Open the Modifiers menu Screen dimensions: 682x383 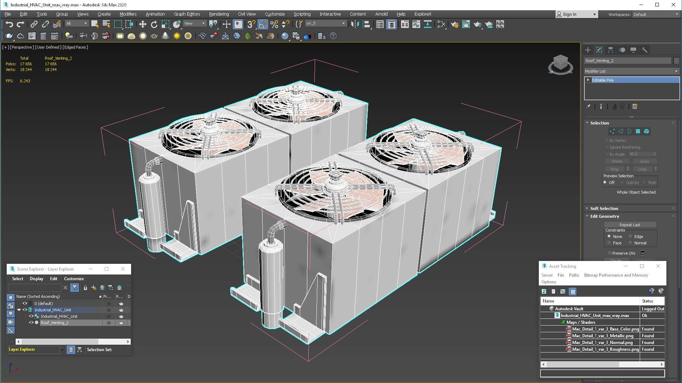[x=128, y=14]
